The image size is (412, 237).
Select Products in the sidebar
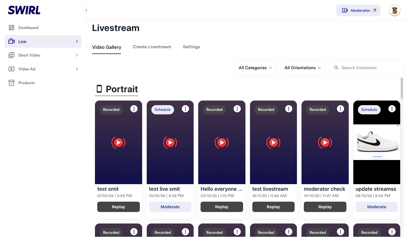point(43,83)
